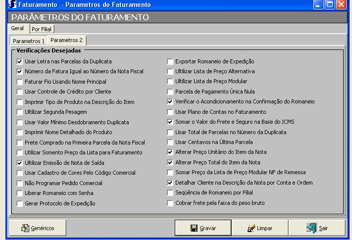Click the Sair exit button
The height and width of the screenshot is (240, 352).
tap(317, 228)
